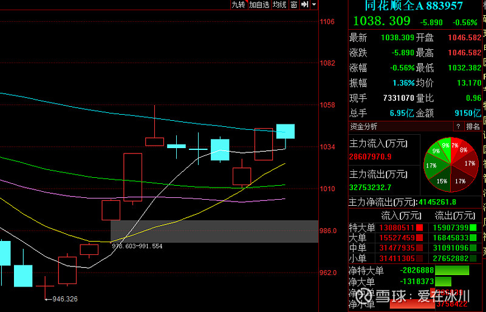Click the 开盘 value 1046.582
The image size is (486, 312).
point(464,38)
